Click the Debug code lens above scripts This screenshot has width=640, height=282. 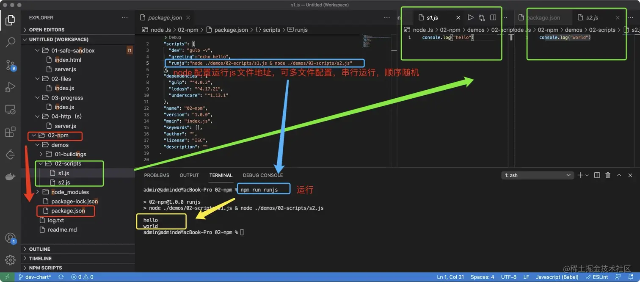[x=175, y=37]
